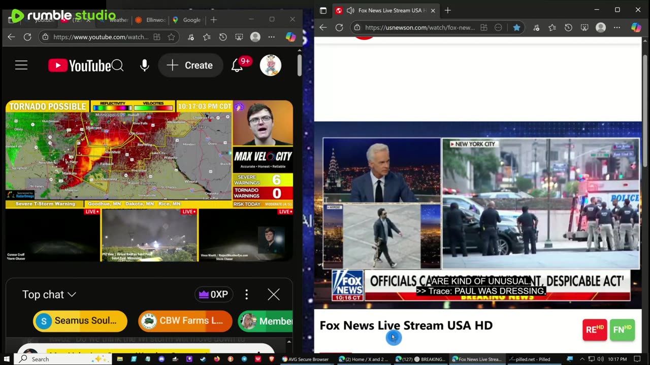650x365 pixels.
Task: Start YouTube voice search with microphone
Action: (145, 65)
